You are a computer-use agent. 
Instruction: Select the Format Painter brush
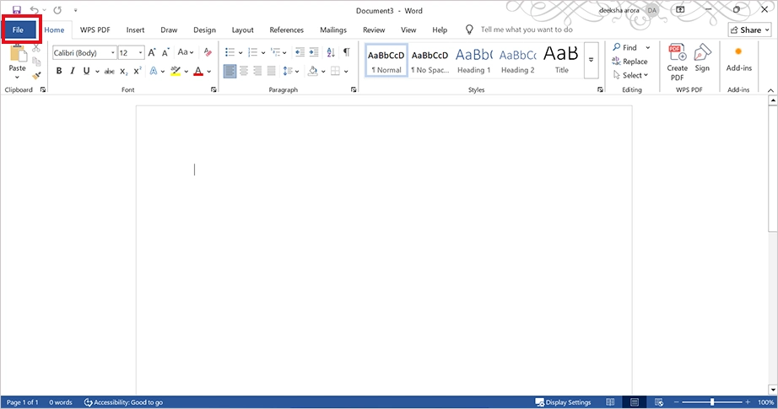pyautogui.click(x=36, y=75)
